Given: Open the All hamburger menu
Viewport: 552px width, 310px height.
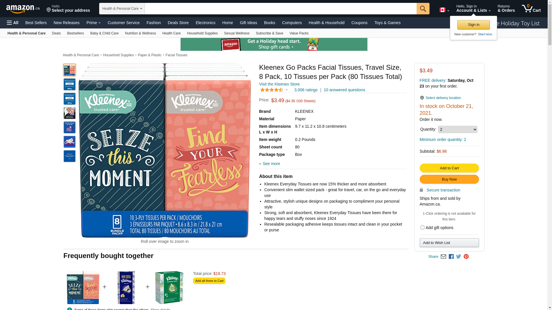Looking at the screenshot, I should 13,23.
